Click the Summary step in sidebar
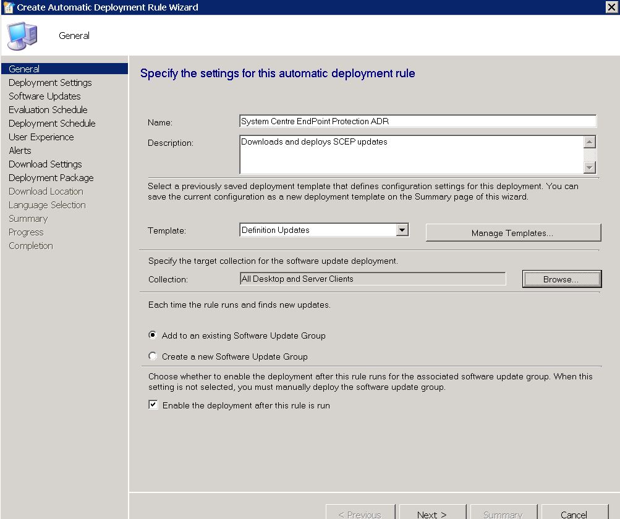Screen dimensions: 620x519 28,219
